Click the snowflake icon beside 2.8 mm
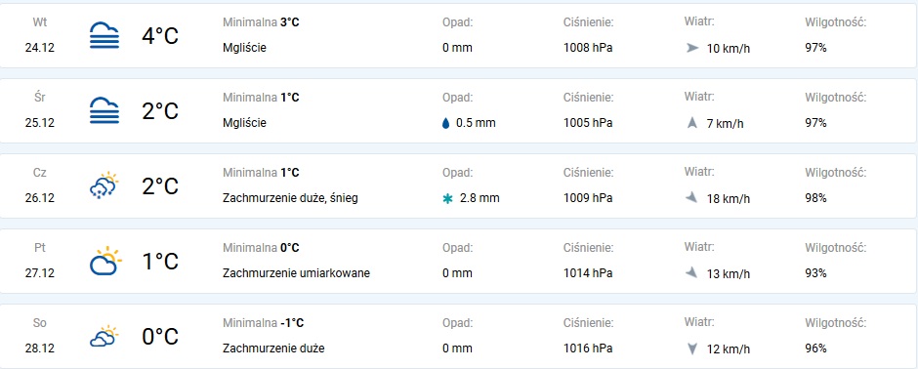 pos(448,199)
